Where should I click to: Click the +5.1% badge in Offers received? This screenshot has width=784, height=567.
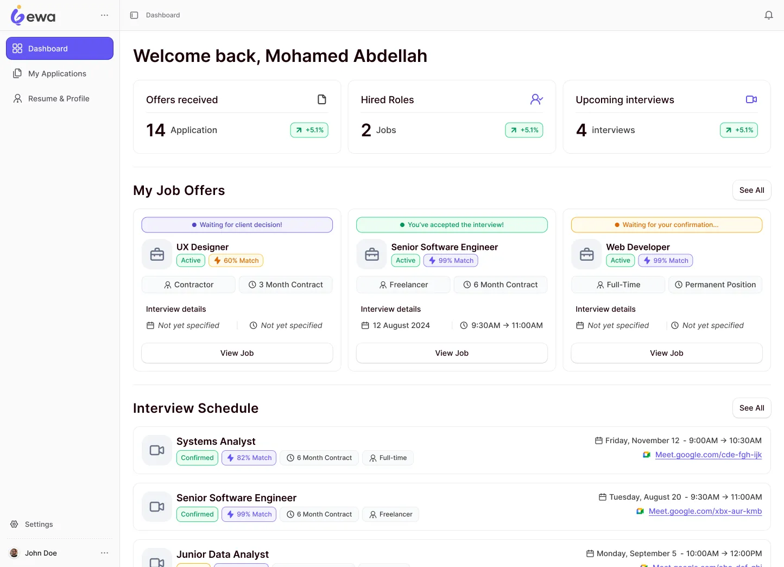[x=309, y=130]
